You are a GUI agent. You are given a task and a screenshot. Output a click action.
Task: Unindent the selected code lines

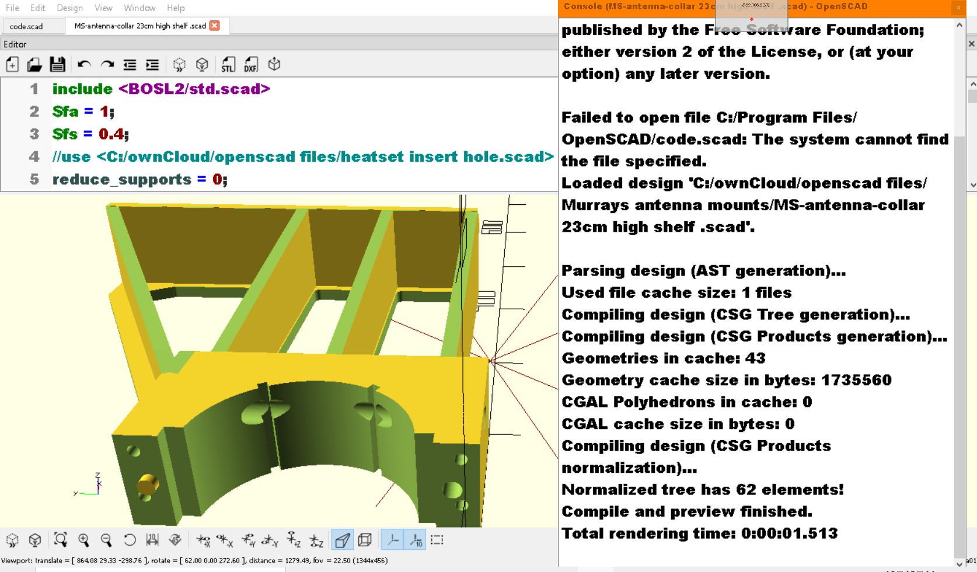point(130,65)
